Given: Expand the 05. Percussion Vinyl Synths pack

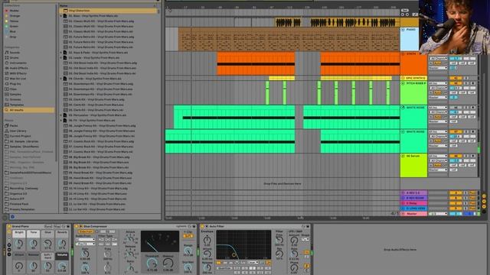Looking at the screenshot, I should point(61,115).
